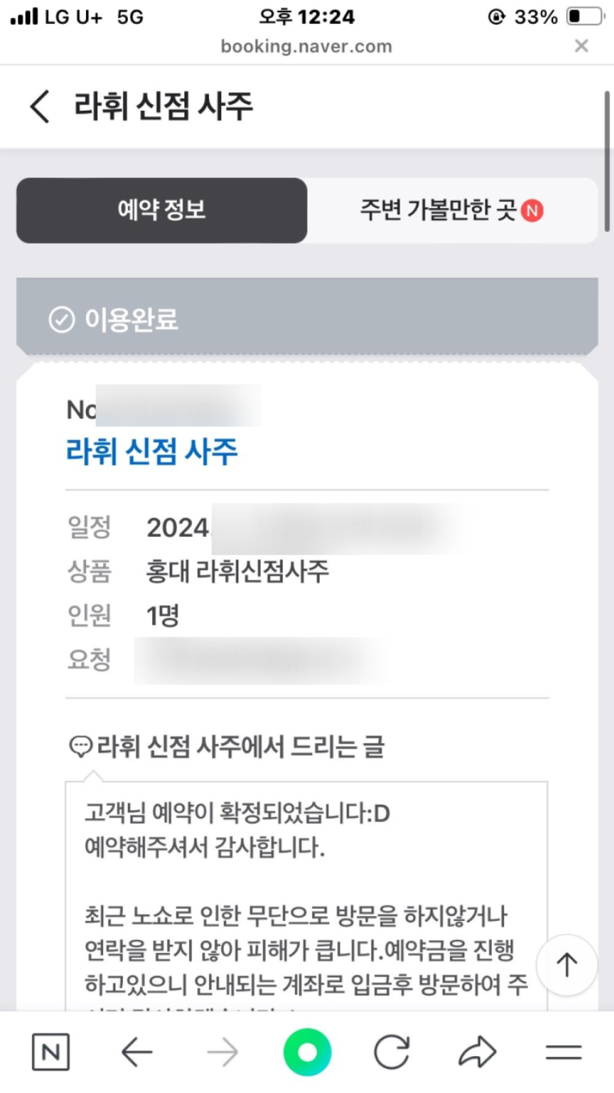The width and height of the screenshot is (614, 1093).
Task: Tap the booking.naver.com address bar
Action: tap(306, 47)
